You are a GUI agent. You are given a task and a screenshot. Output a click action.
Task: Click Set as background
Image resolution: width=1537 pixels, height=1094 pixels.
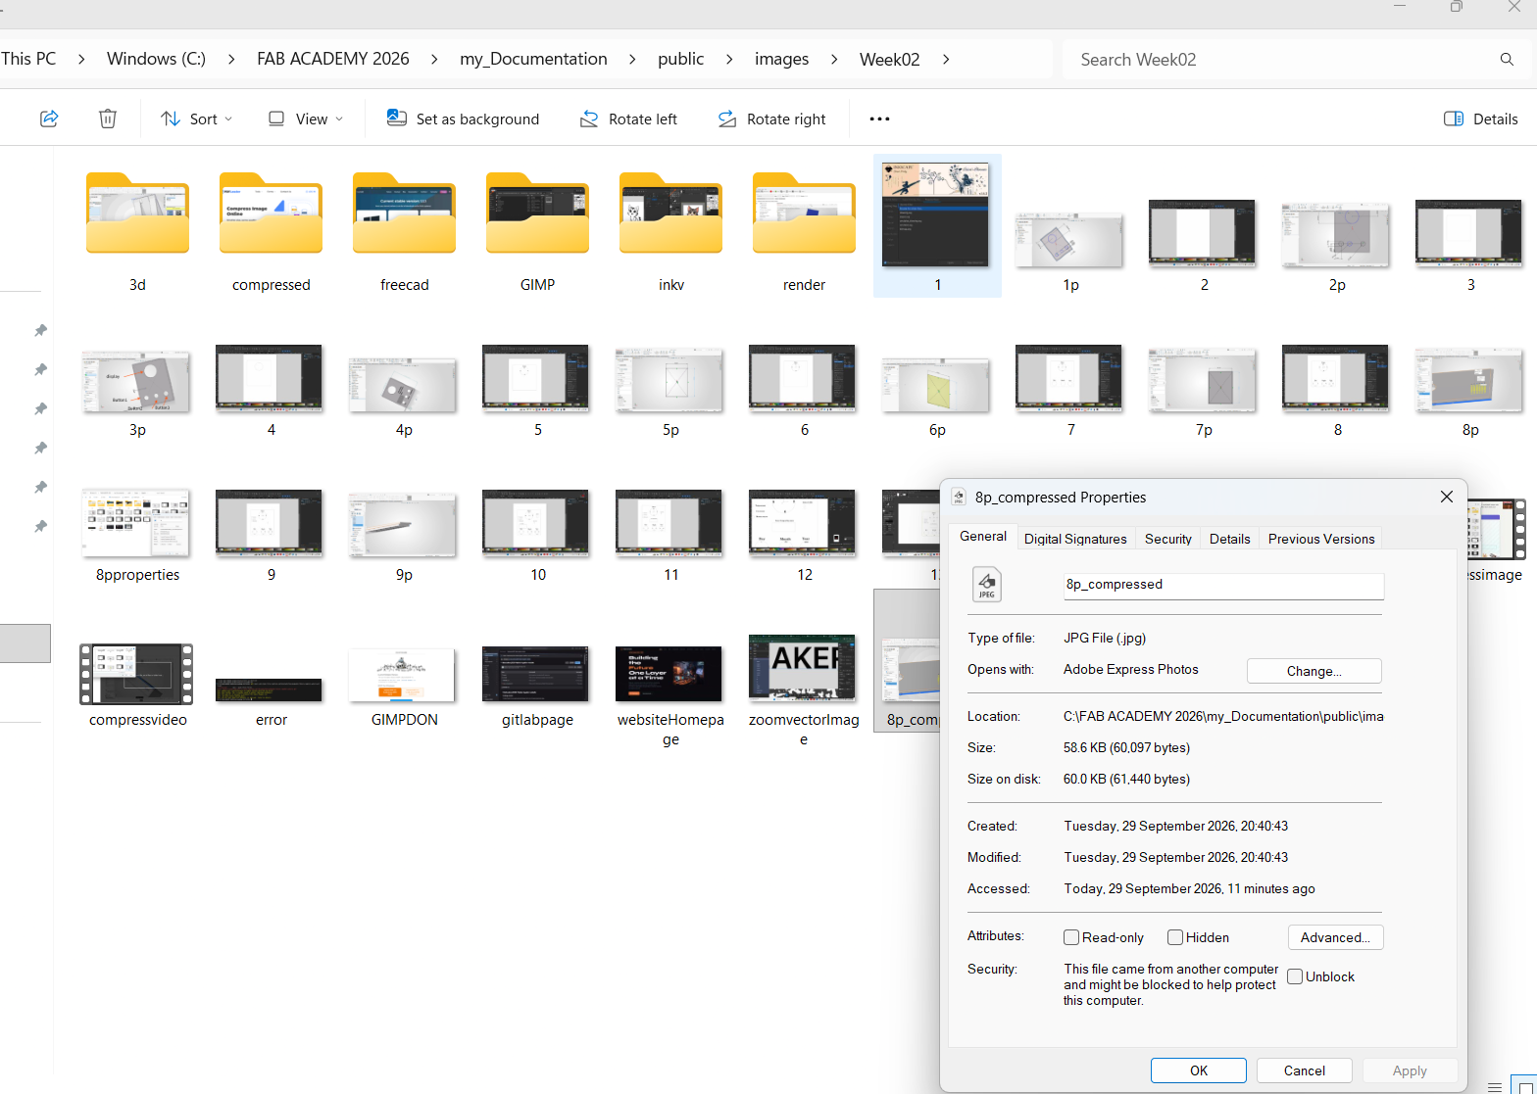(x=463, y=119)
